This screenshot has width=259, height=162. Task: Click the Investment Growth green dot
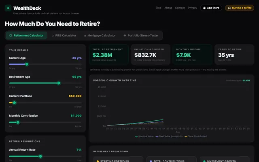coord(204,161)
